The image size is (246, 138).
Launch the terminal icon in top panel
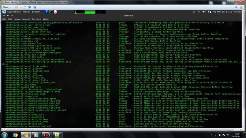[x=51, y=12]
